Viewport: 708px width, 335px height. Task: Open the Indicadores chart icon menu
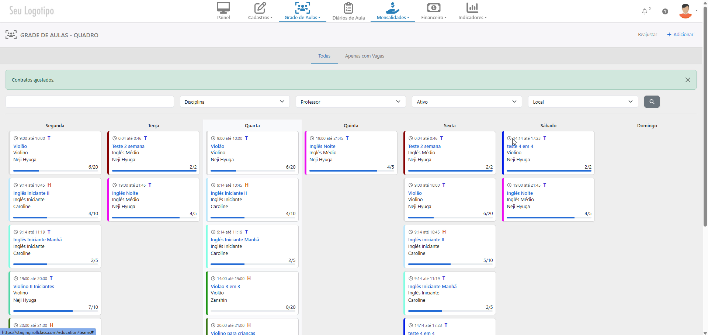[x=472, y=8]
